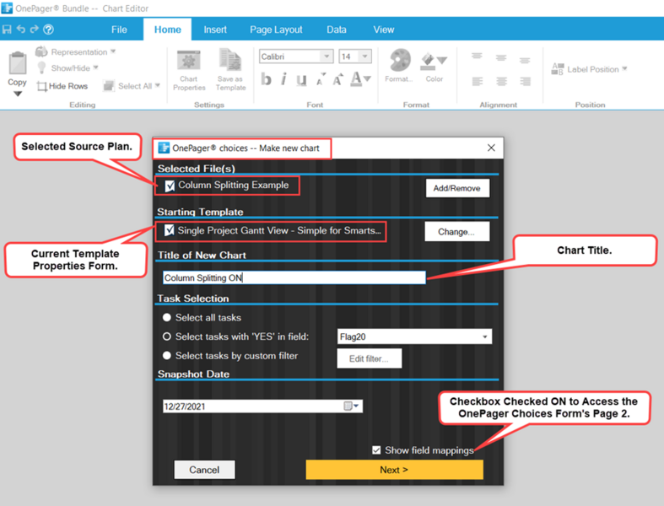Align text right in bottom row

(525, 81)
